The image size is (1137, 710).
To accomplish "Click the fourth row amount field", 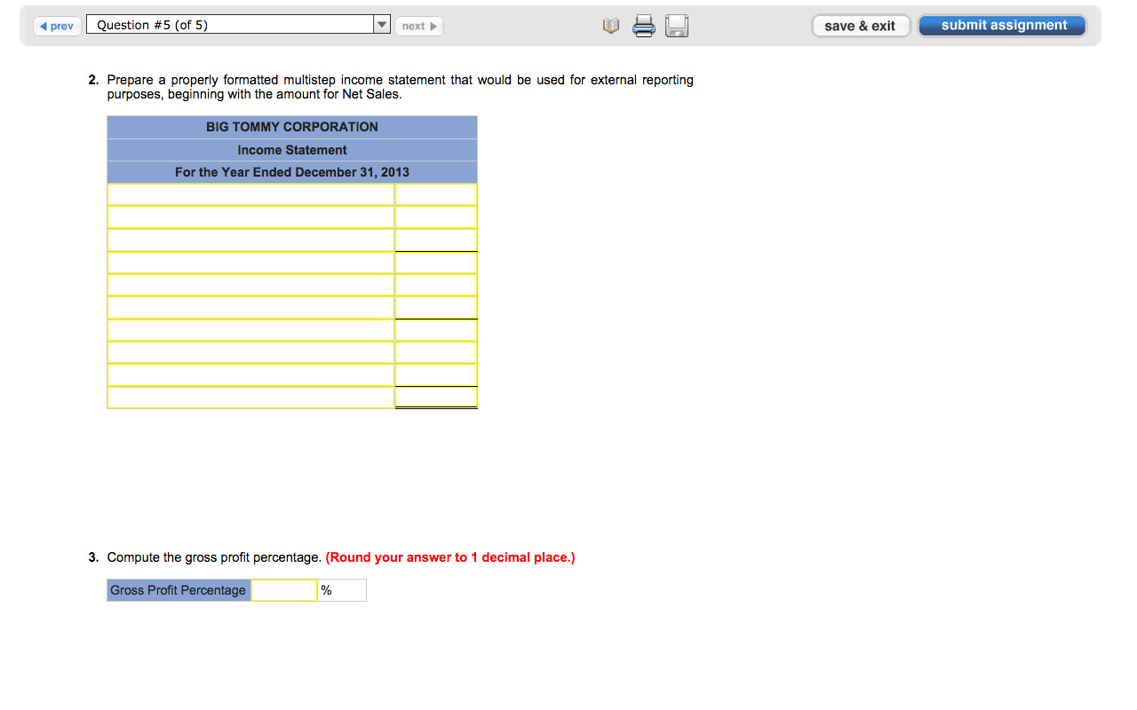I will click(436, 263).
